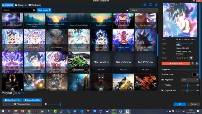This screenshot has width=202, height=114.
Task: Select the Firewatch 4K wallpaper thumbnail
Action: pos(35,21)
